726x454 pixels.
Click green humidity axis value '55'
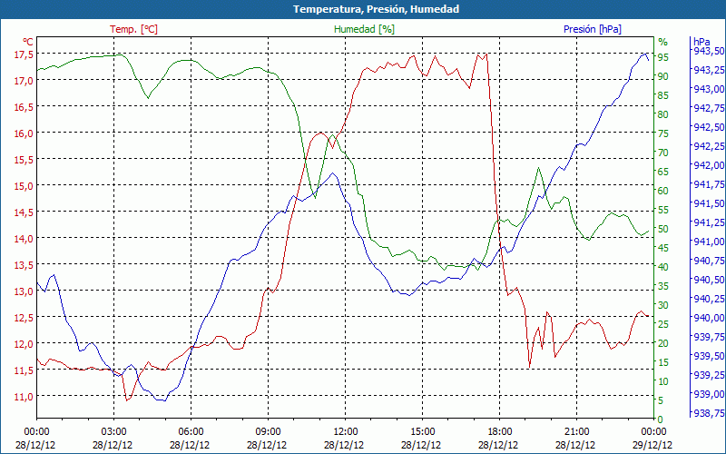pos(663,210)
